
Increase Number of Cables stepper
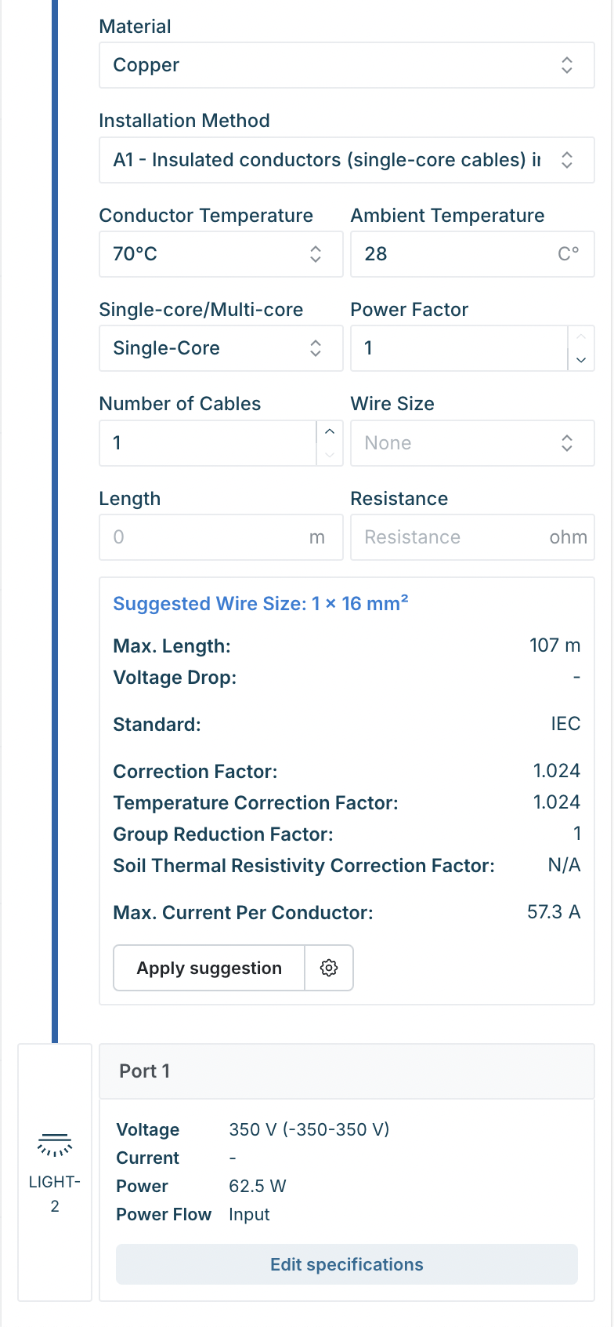tap(330, 432)
